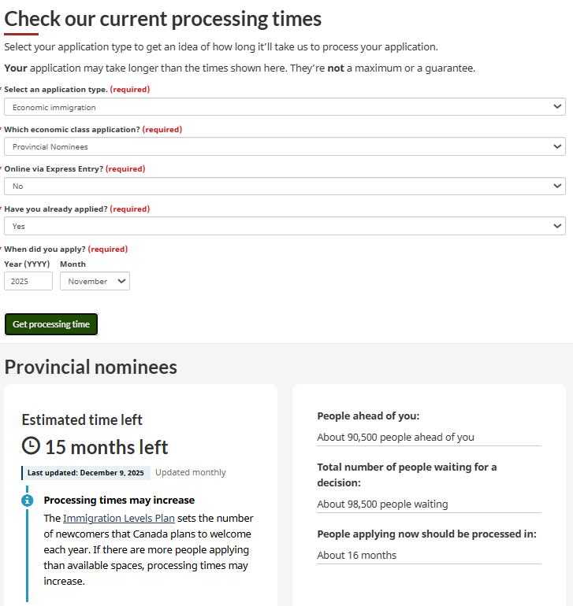Image resolution: width=573 pixels, height=606 pixels.
Task: Click the Year (YYYY) field label
Action: click(x=28, y=264)
